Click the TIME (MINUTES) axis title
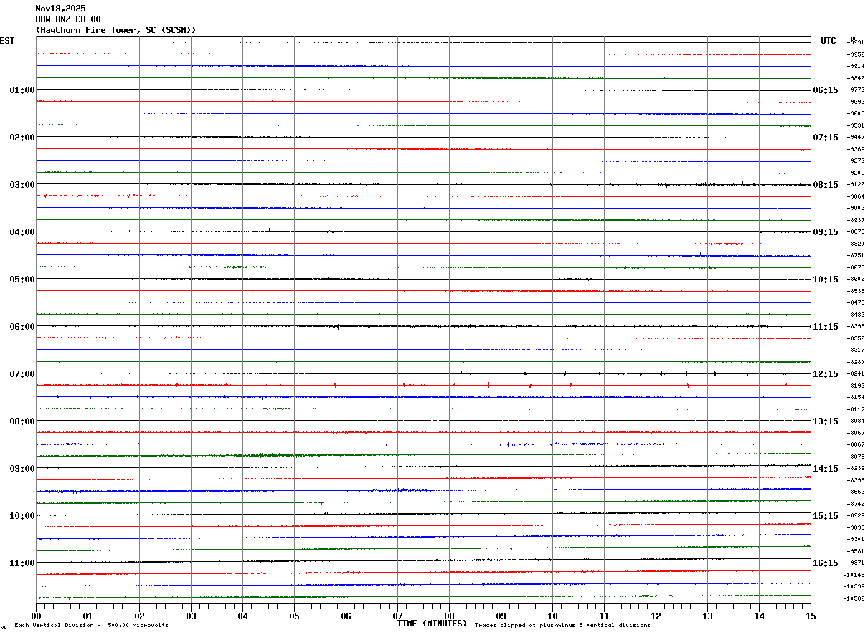Screen dimensions: 868x635 click(x=433, y=624)
